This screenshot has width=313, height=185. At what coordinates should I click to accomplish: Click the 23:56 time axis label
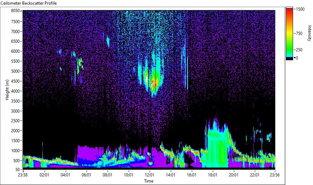tap(274, 175)
